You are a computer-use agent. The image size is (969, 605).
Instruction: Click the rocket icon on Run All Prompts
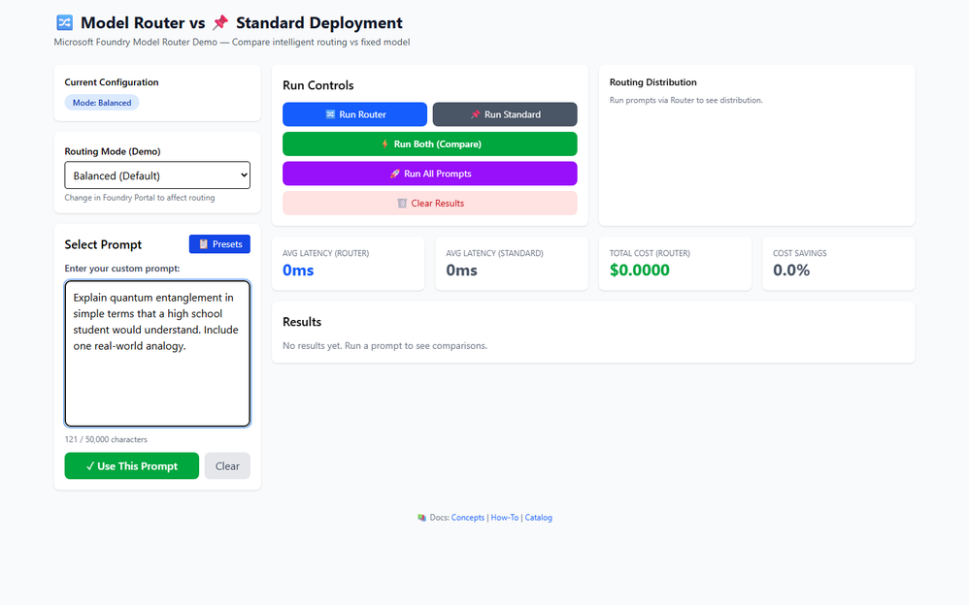point(395,174)
